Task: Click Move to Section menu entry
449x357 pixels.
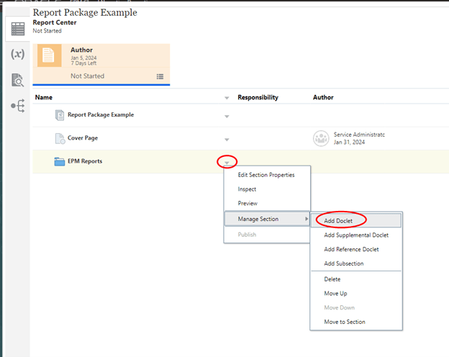Action: point(345,322)
